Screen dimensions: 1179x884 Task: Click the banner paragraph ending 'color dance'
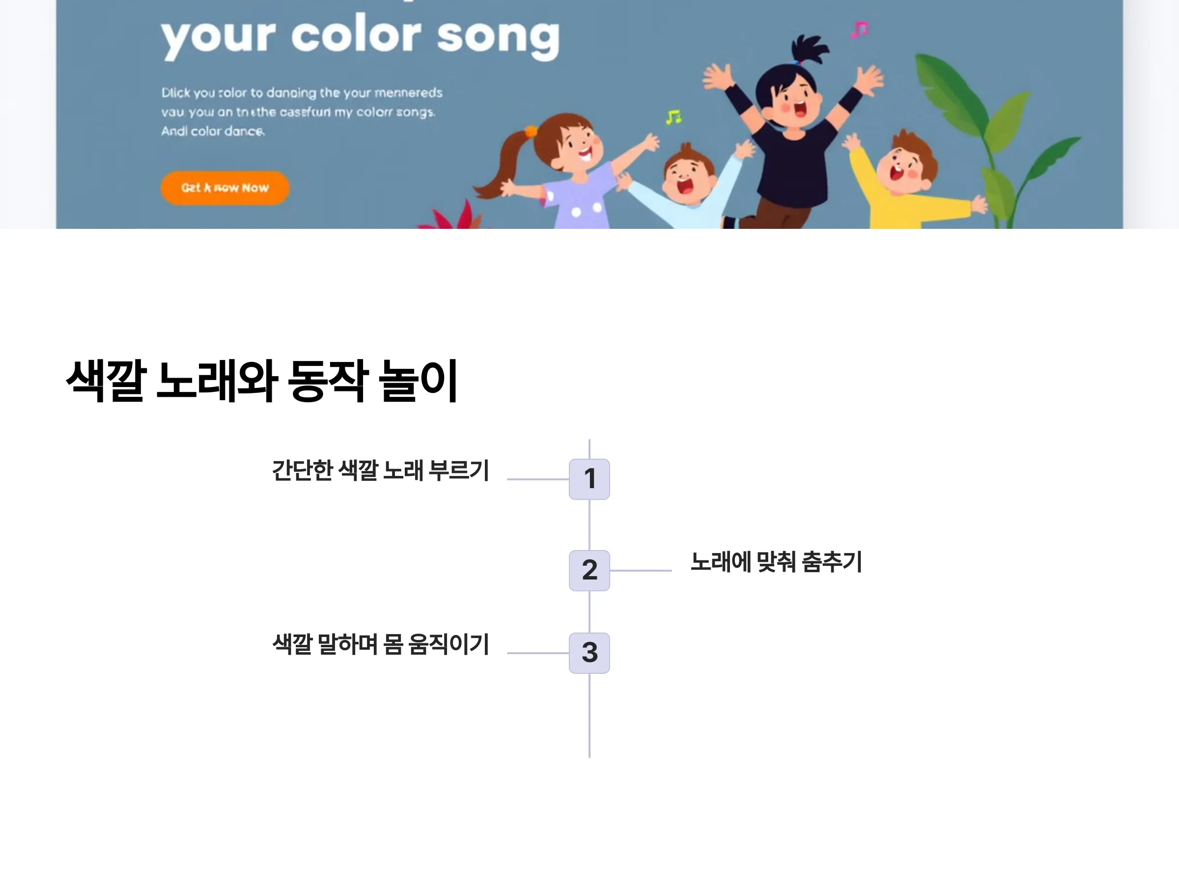click(x=302, y=112)
